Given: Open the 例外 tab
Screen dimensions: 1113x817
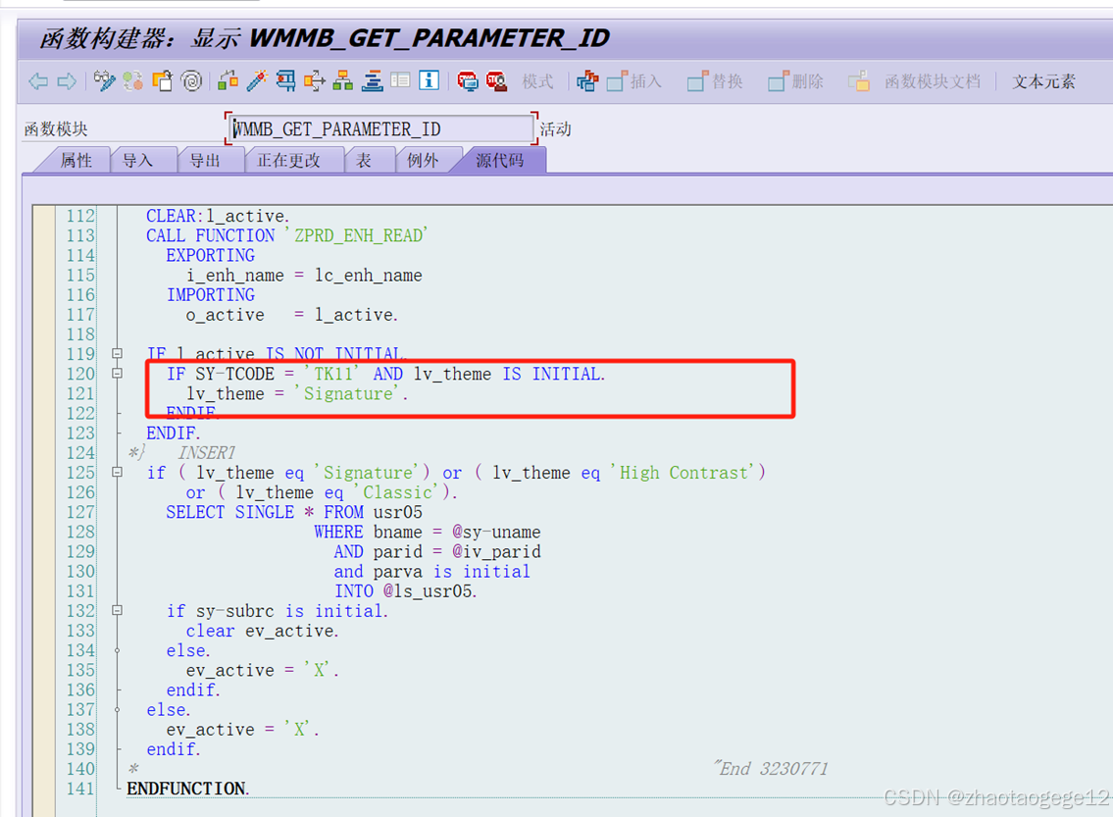Looking at the screenshot, I should click(426, 160).
